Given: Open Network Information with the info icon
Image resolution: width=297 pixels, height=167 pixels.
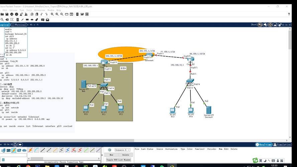Looking at the screenshot, I should (16, 14).
